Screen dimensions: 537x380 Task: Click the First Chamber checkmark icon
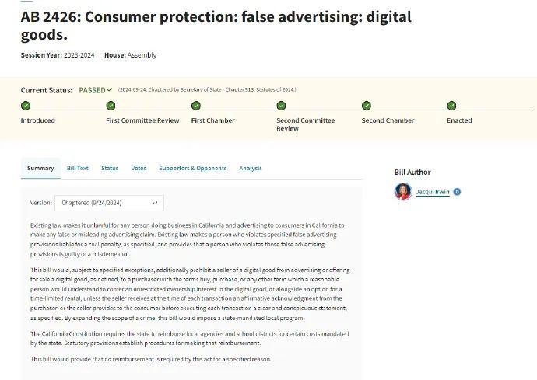[196, 106]
